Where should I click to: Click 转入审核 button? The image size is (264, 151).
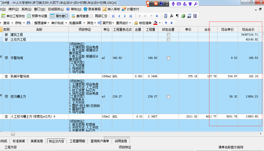[111, 9]
